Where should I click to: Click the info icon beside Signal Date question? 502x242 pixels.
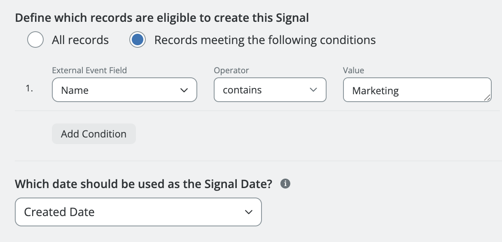pyautogui.click(x=285, y=184)
